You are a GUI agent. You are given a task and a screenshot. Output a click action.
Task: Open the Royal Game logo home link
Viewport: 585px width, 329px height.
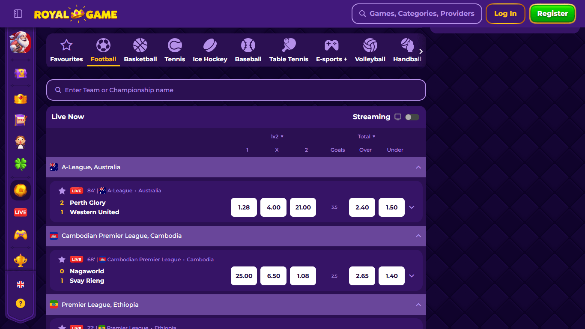click(x=76, y=14)
